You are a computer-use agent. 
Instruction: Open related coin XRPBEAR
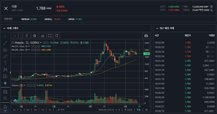[x=29, y=19]
